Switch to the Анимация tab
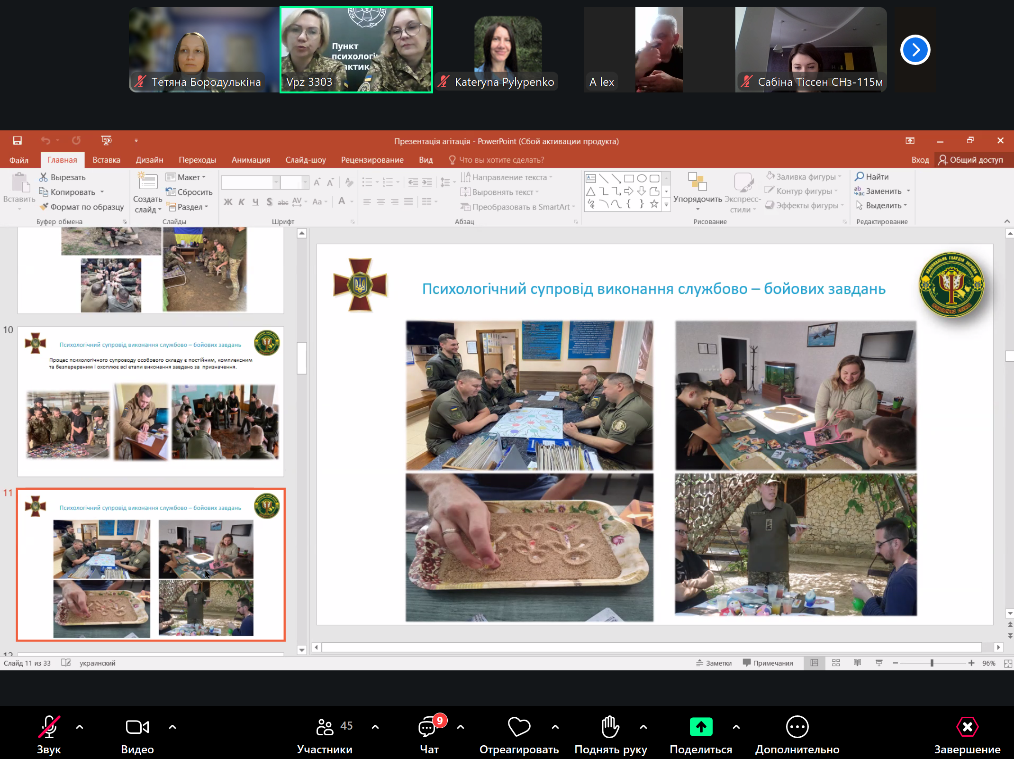Viewport: 1014px width, 759px height. 251,160
